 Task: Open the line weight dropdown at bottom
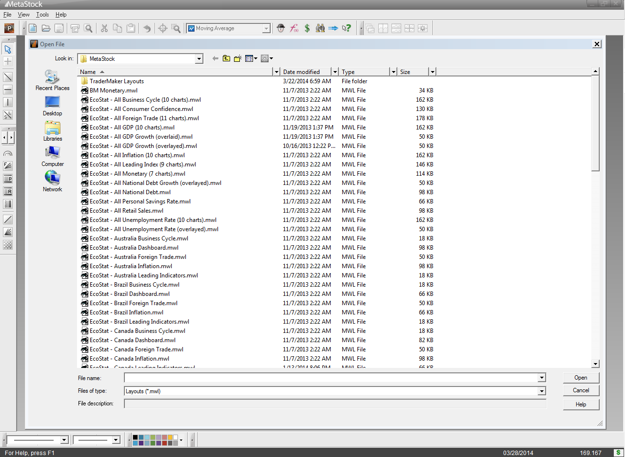point(116,440)
